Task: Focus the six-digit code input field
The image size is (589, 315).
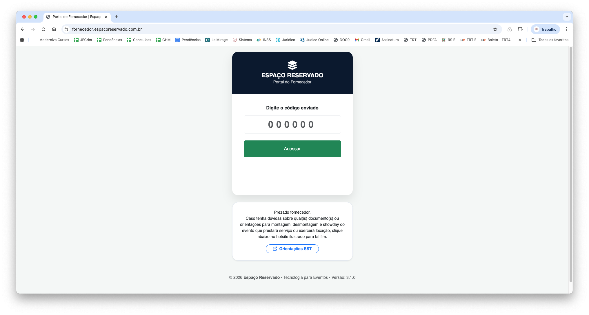Action: tap(292, 124)
